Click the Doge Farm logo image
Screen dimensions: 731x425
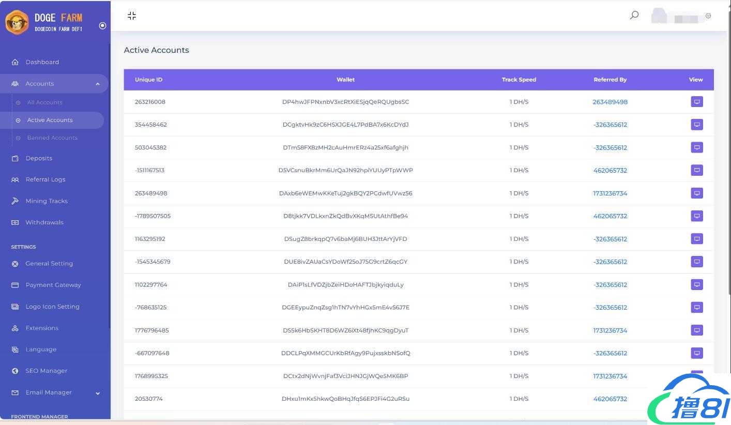point(17,22)
